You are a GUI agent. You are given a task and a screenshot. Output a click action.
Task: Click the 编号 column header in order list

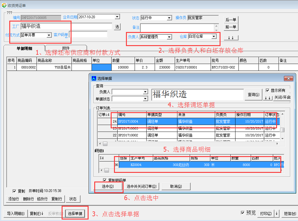[132, 115]
